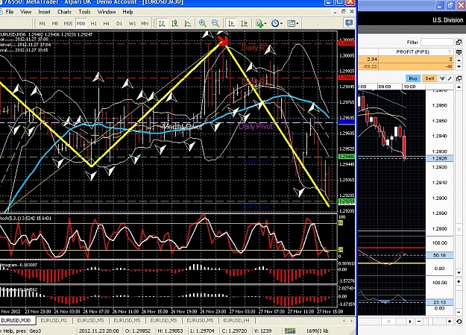Switch to D1 timeframe
Image resolution: width=466 pixels, height=335 pixels.
pyautogui.click(x=119, y=24)
